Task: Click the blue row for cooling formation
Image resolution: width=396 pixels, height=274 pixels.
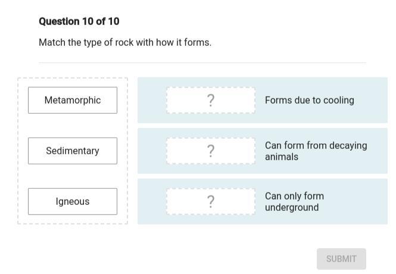Action: 151,100
